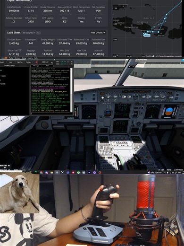
Task: Open Spotify from the taskbar
Action: 35,172
